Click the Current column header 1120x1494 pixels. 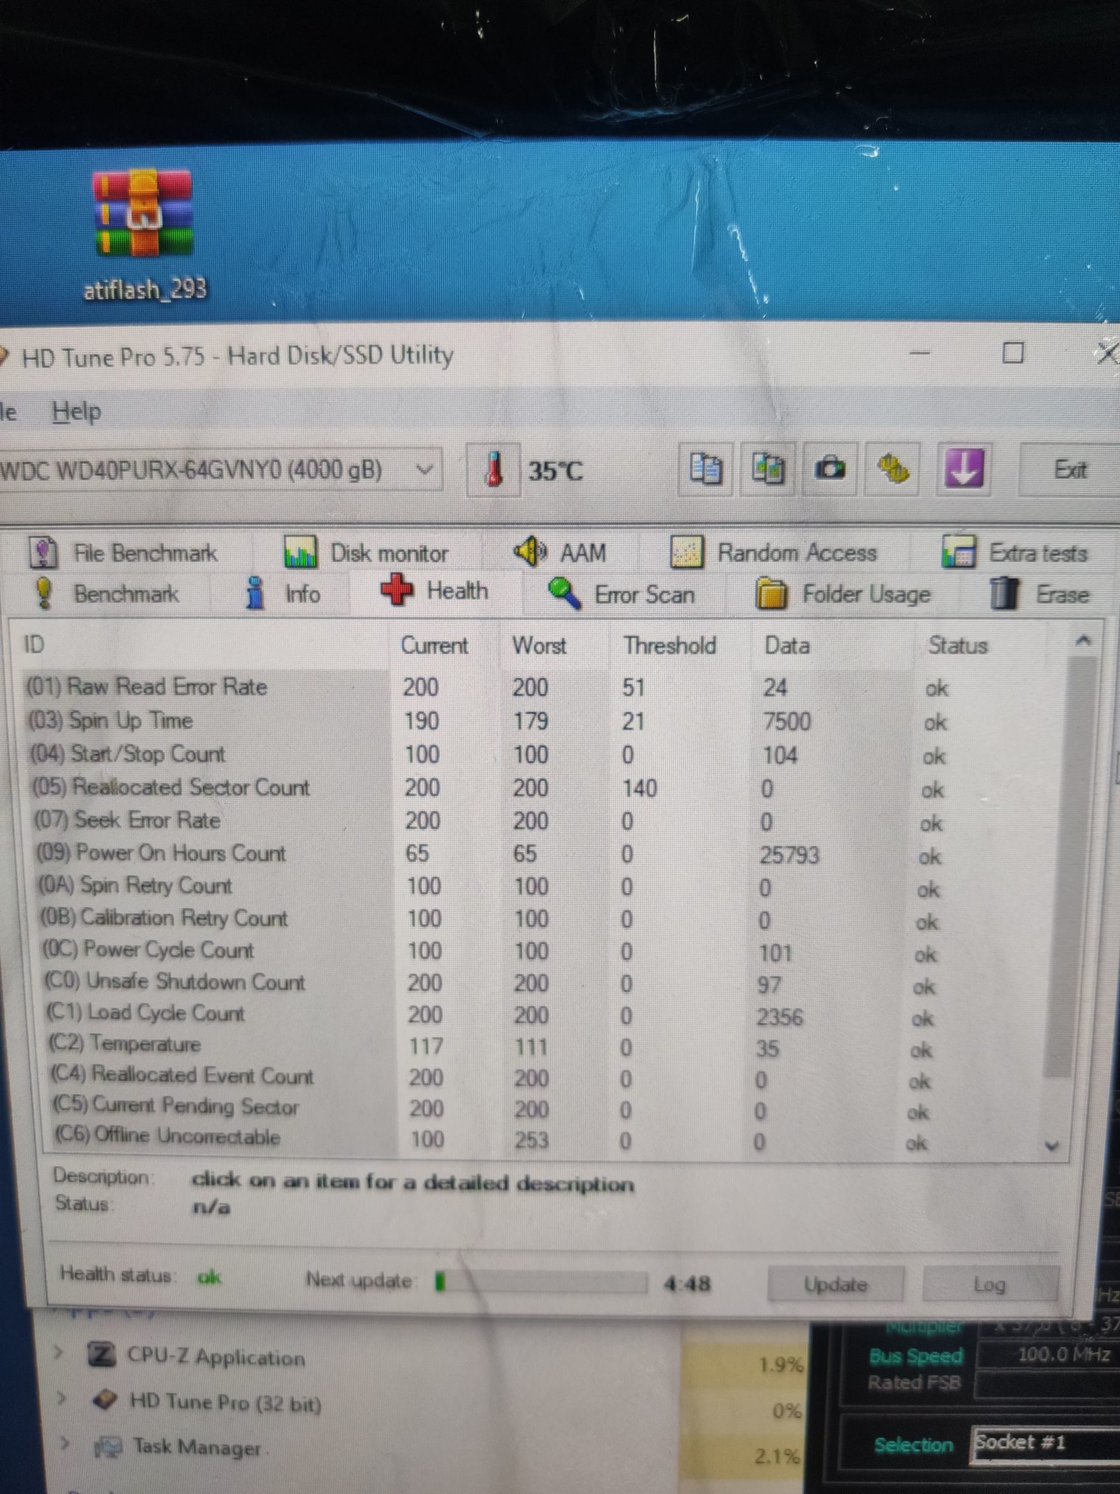[434, 645]
